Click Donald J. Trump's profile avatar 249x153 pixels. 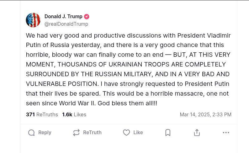click(33, 20)
